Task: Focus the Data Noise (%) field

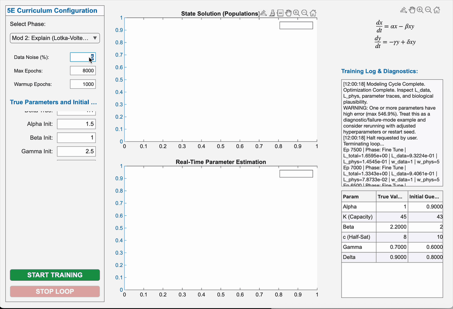Action: click(x=82, y=57)
